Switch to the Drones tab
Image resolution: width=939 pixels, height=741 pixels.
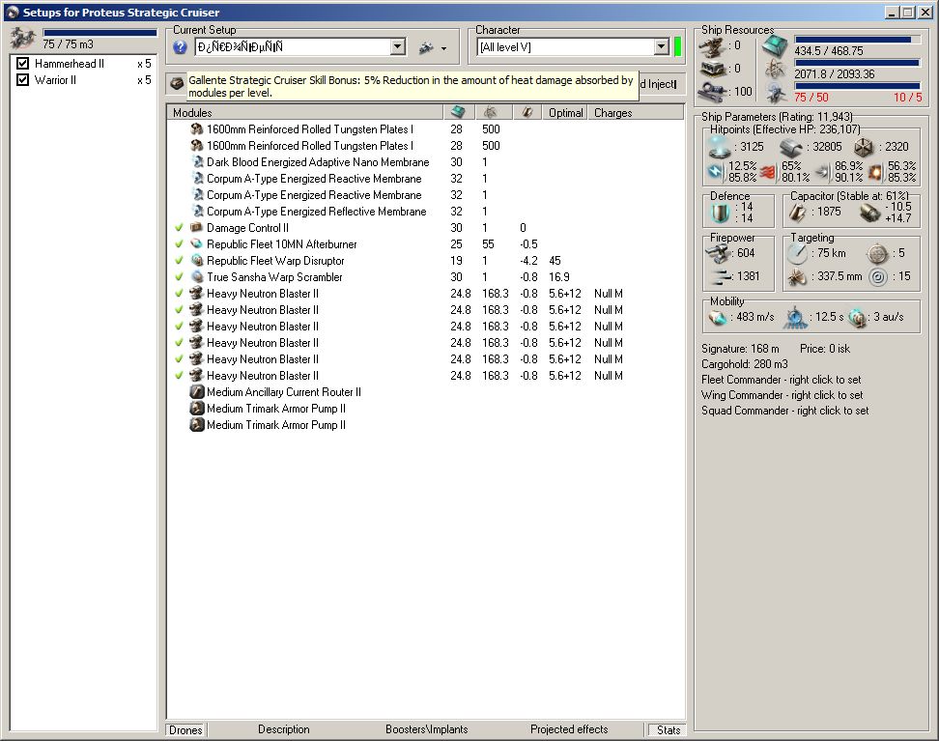(185, 729)
